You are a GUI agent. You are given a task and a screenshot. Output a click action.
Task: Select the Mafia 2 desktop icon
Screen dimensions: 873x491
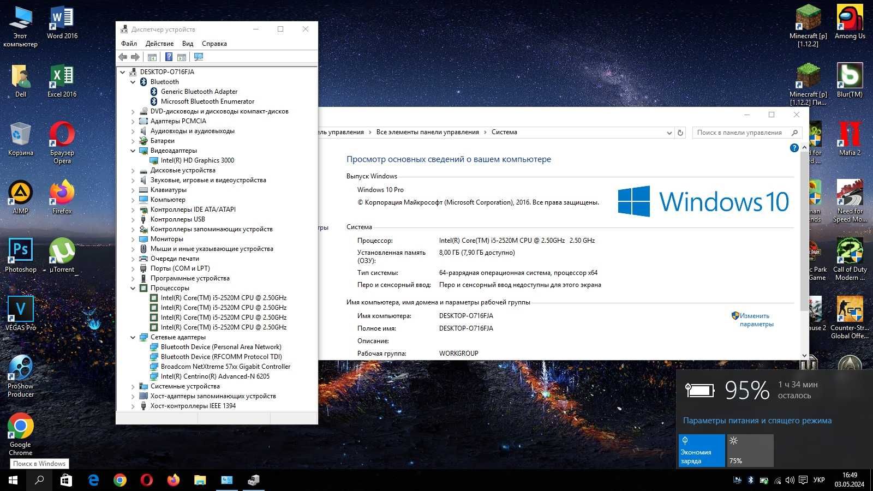point(850,139)
